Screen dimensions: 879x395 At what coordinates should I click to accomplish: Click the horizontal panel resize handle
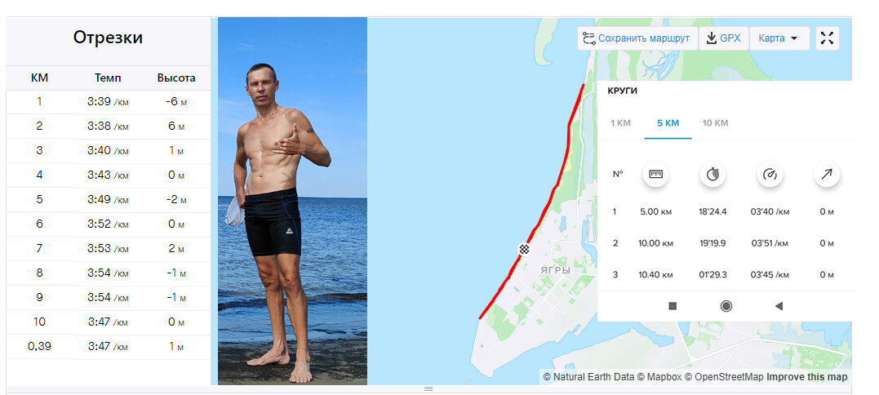(x=428, y=388)
